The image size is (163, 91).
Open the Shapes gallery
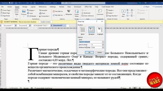pos(31,10)
